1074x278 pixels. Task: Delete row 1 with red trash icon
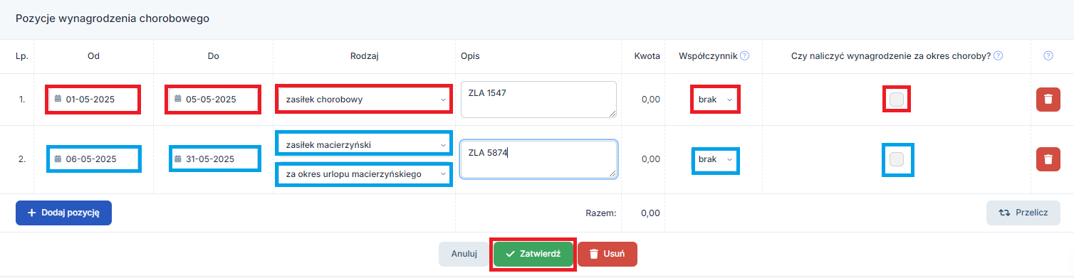(x=1047, y=100)
